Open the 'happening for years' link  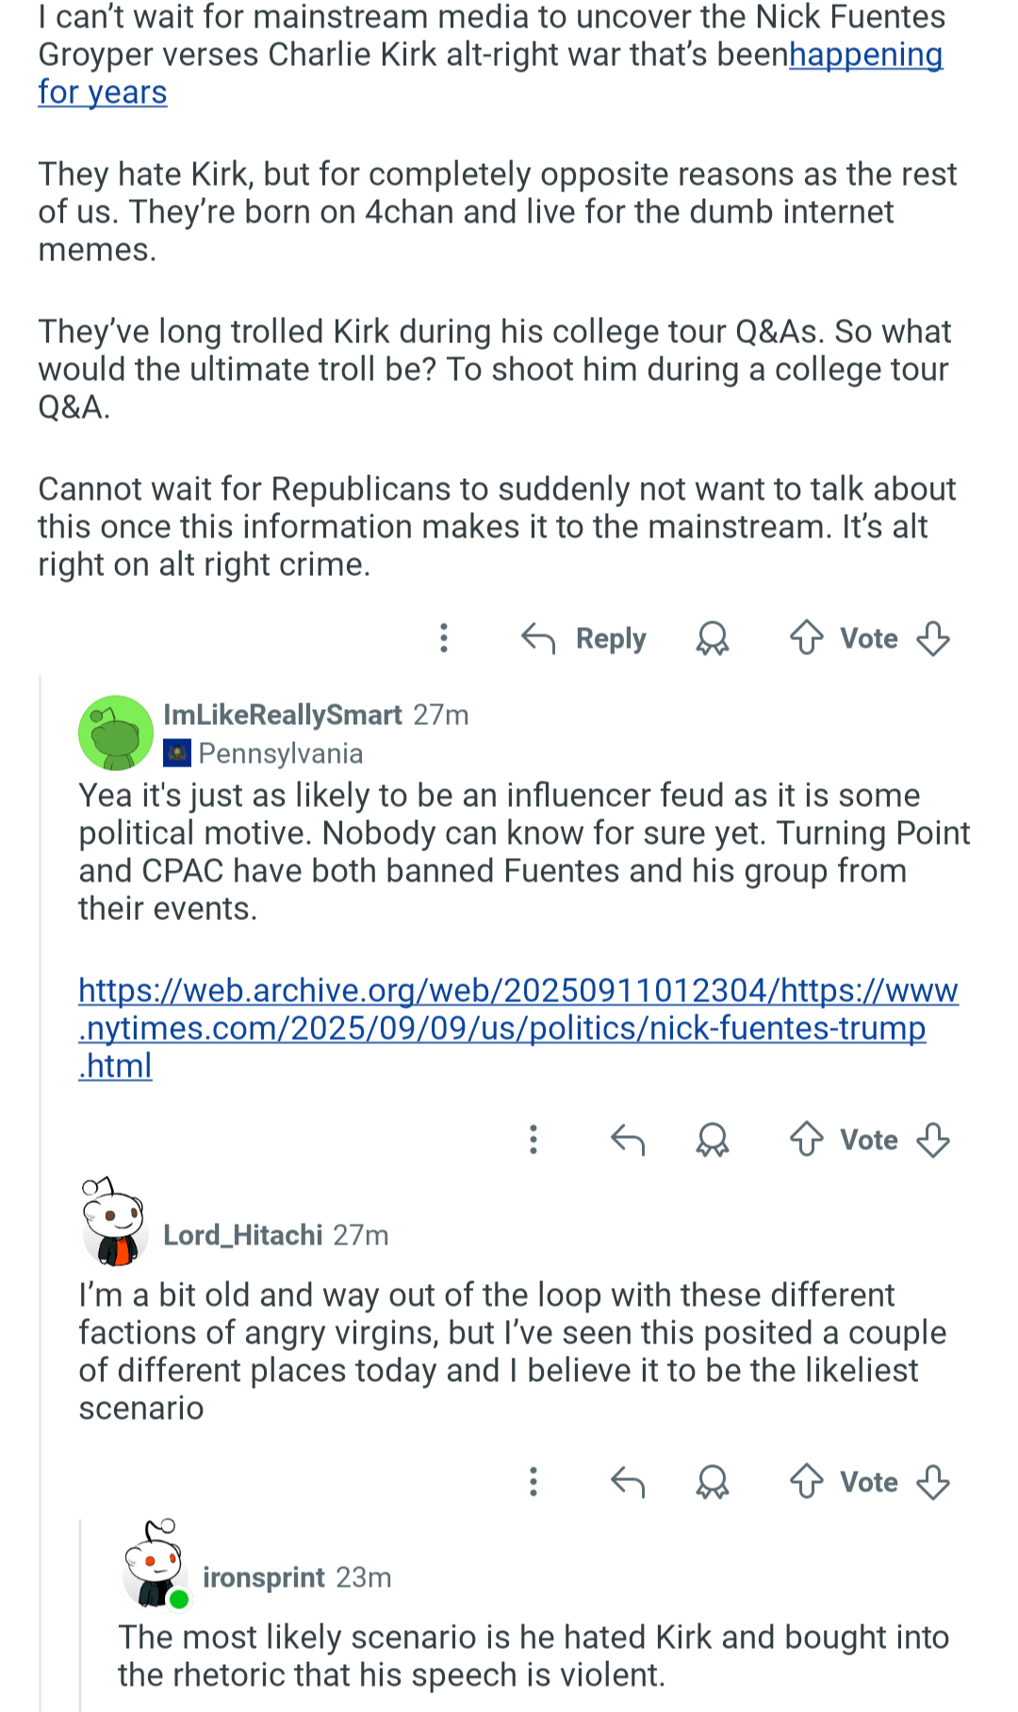(865, 56)
